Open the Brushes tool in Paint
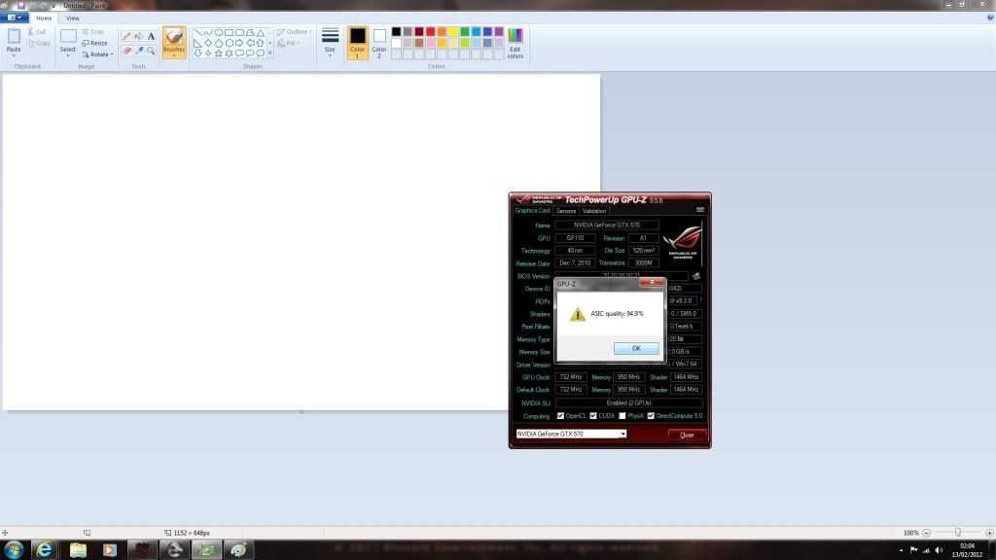 [x=174, y=42]
